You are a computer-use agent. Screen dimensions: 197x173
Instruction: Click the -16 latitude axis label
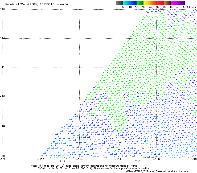pyautogui.click(x=2, y=96)
